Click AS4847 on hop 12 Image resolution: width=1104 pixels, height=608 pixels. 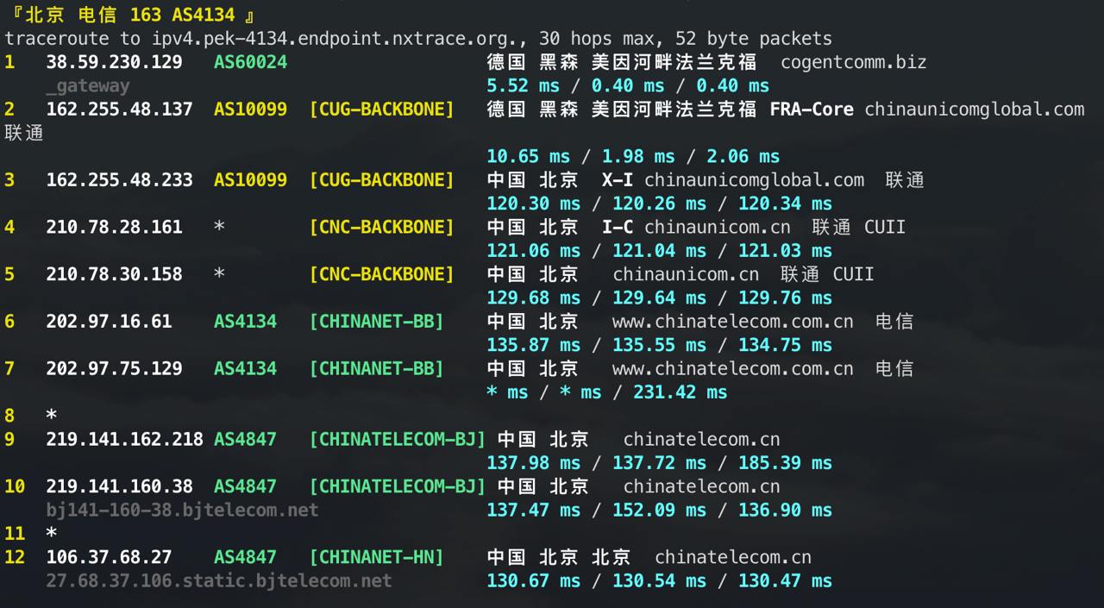245,557
